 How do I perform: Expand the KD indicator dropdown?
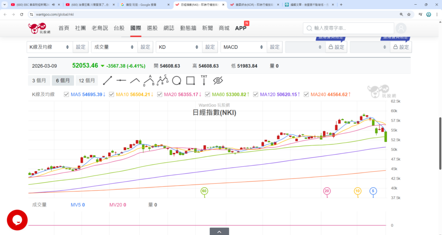(179, 47)
